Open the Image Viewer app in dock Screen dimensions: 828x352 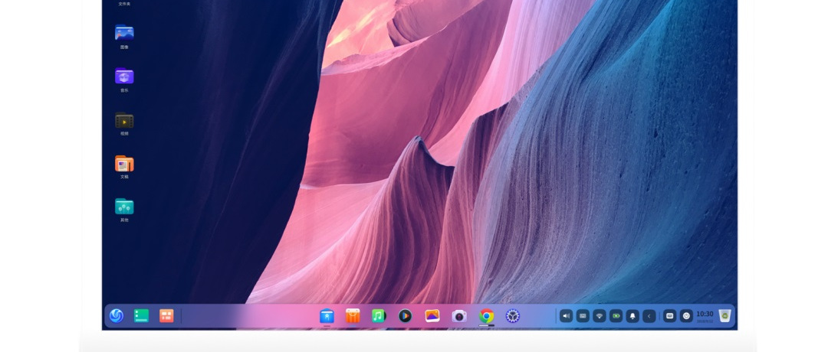coord(432,315)
